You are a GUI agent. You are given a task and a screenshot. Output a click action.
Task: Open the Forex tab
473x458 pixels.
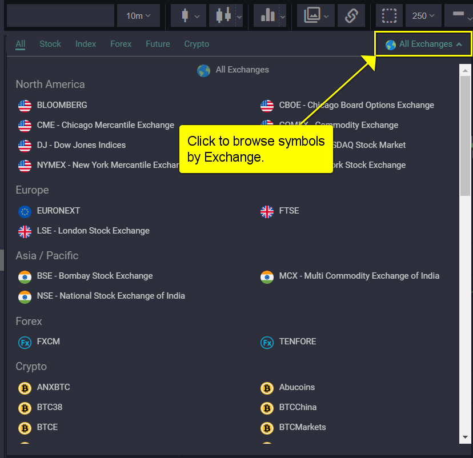pyautogui.click(x=121, y=44)
